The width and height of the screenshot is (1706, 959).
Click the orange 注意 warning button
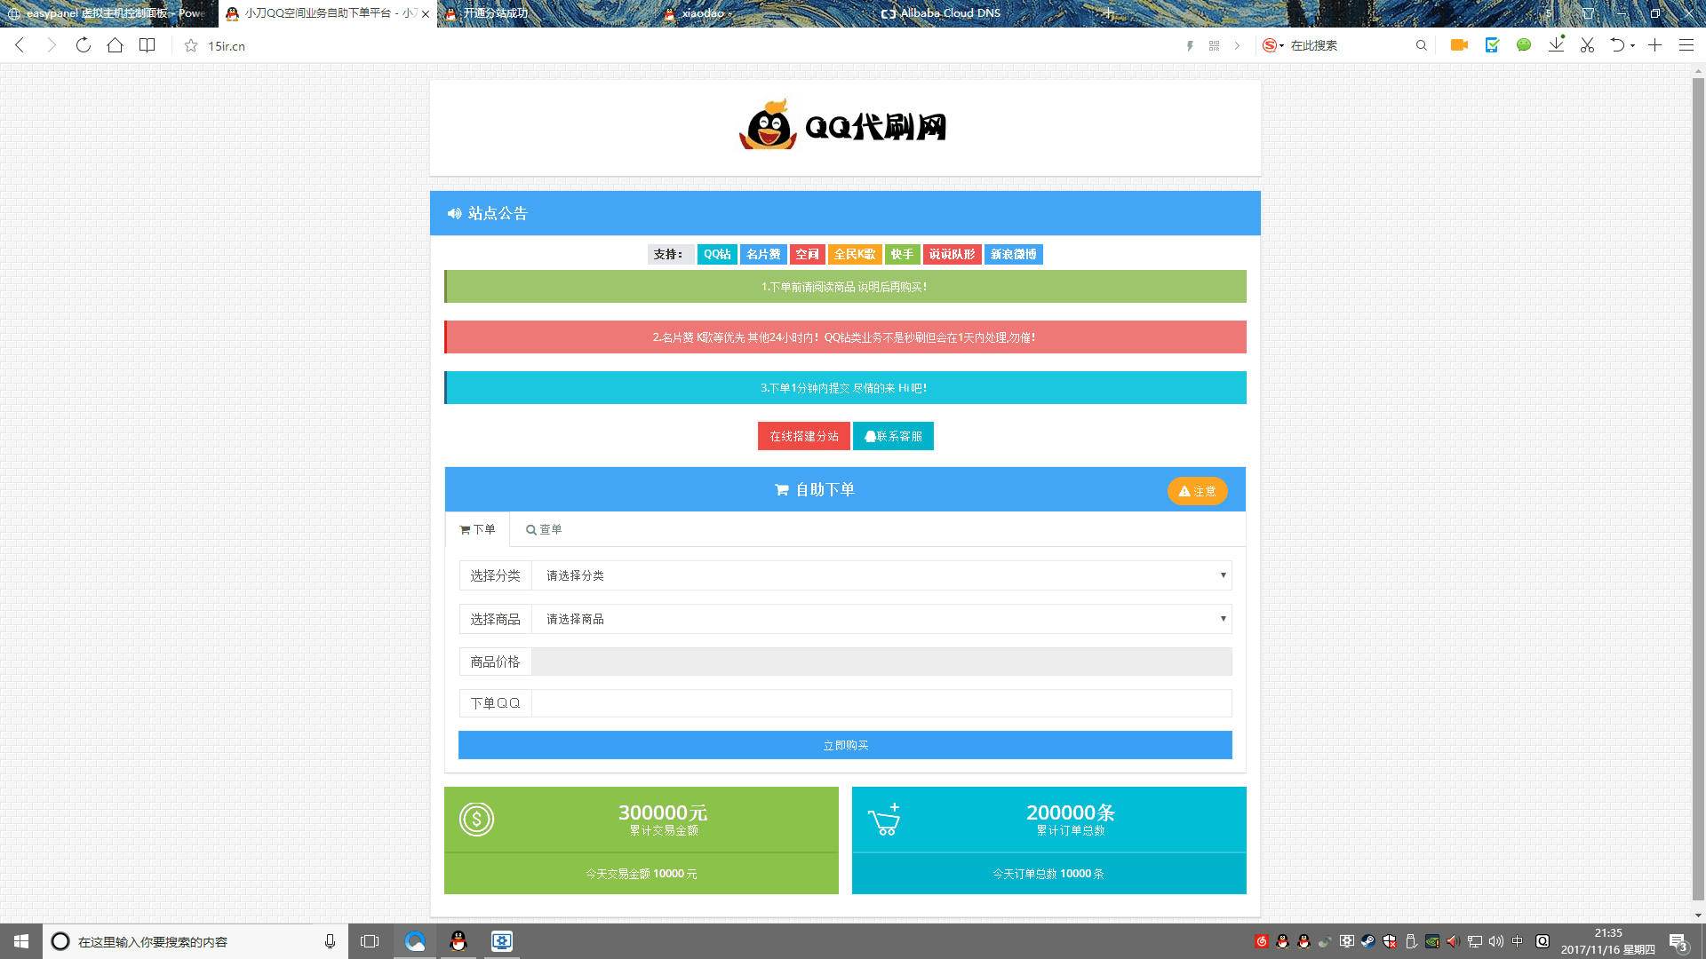tap(1197, 491)
